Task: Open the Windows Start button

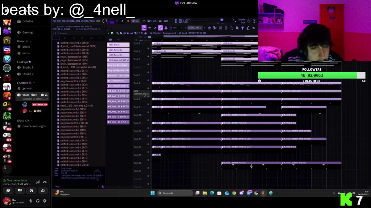Action: point(152,193)
